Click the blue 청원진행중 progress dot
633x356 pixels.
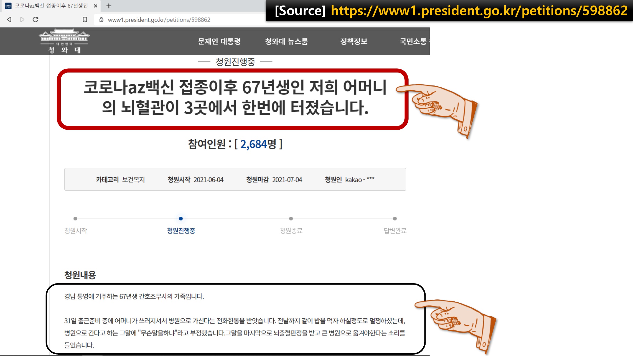click(181, 219)
